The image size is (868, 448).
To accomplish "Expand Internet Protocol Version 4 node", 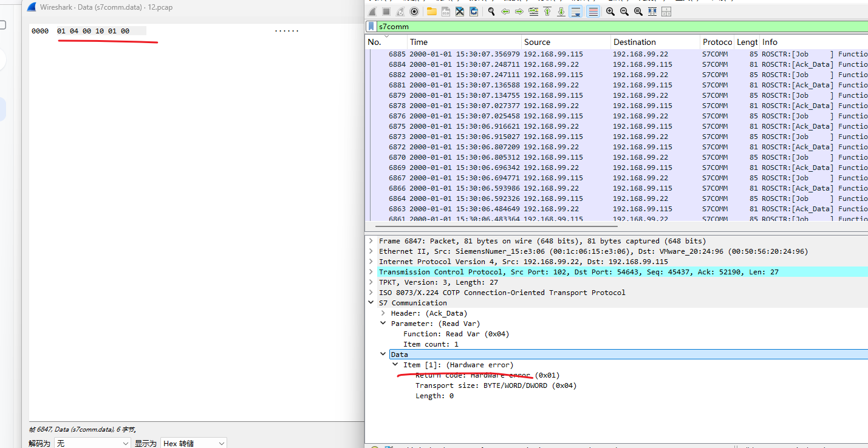I will [x=371, y=262].
